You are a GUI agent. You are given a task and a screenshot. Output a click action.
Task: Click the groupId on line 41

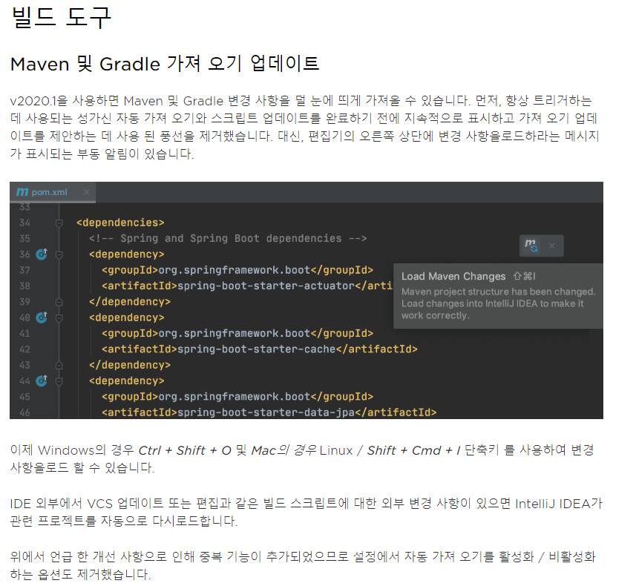(x=237, y=333)
